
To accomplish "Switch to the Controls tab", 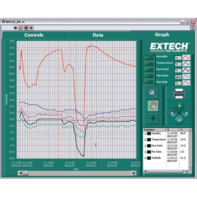I will pyautogui.click(x=34, y=35).
